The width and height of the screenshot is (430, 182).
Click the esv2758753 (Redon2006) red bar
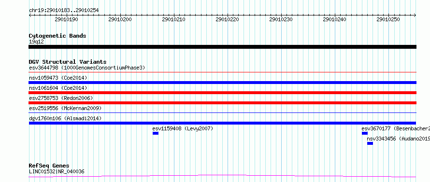tap(222, 103)
